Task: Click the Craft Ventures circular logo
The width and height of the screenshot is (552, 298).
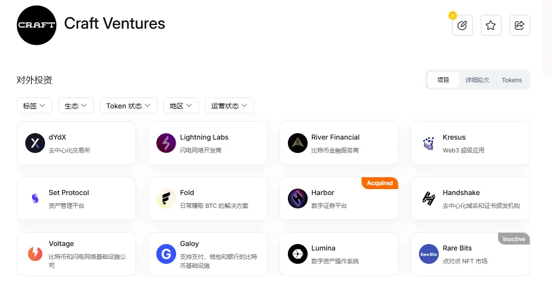Action: (x=36, y=25)
